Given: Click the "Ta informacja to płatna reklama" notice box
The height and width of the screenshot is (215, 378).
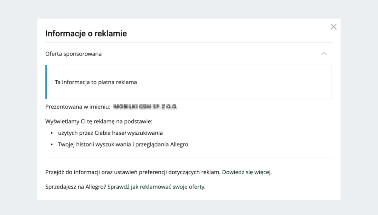Looking at the screenshot, I should coord(189,82).
